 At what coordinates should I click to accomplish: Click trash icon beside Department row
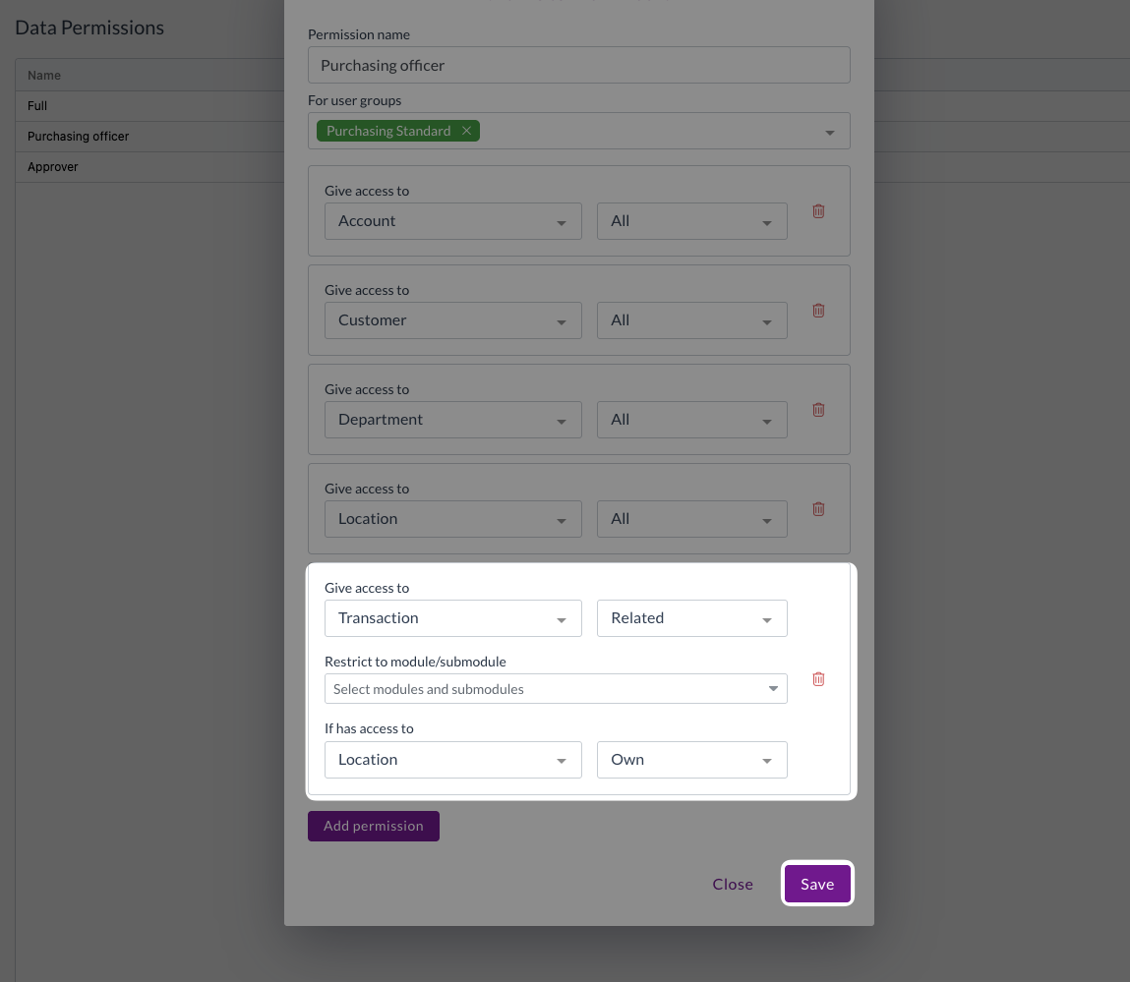coord(817,410)
